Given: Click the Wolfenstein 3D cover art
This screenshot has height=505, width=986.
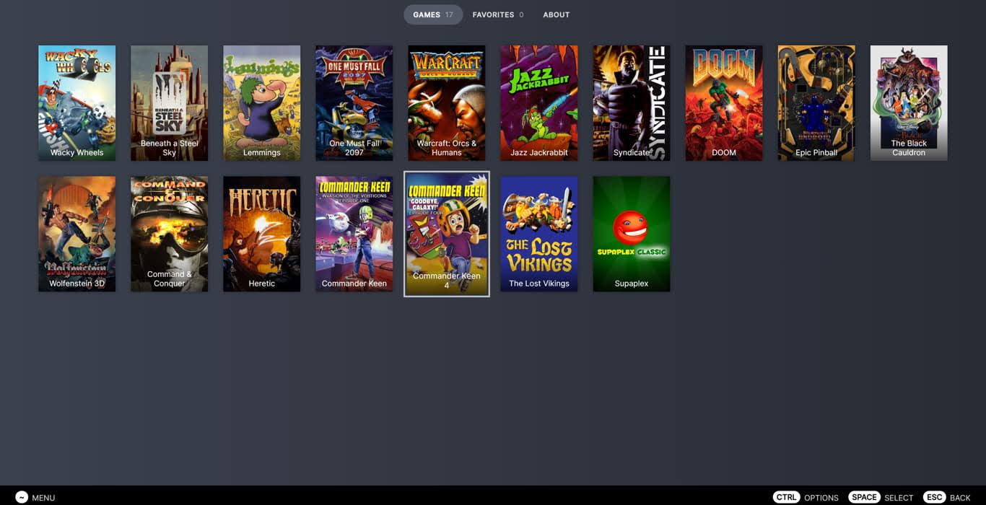Looking at the screenshot, I should coord(77,234).
